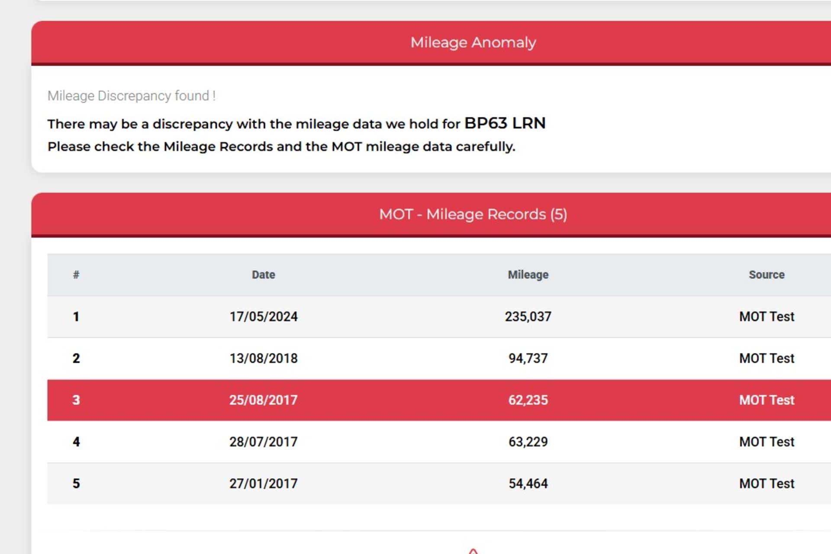The width and height of the screenshot is (831, 554).
Task: Click the BP63 LRN registration text
Action: (x=505, y=124)
